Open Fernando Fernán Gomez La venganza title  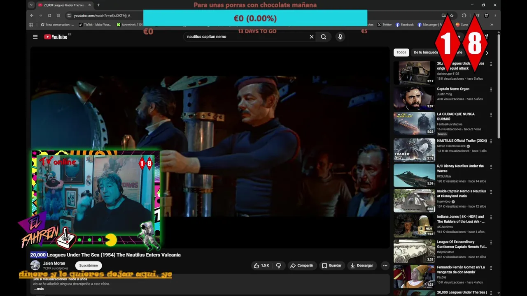coord(461,269)
